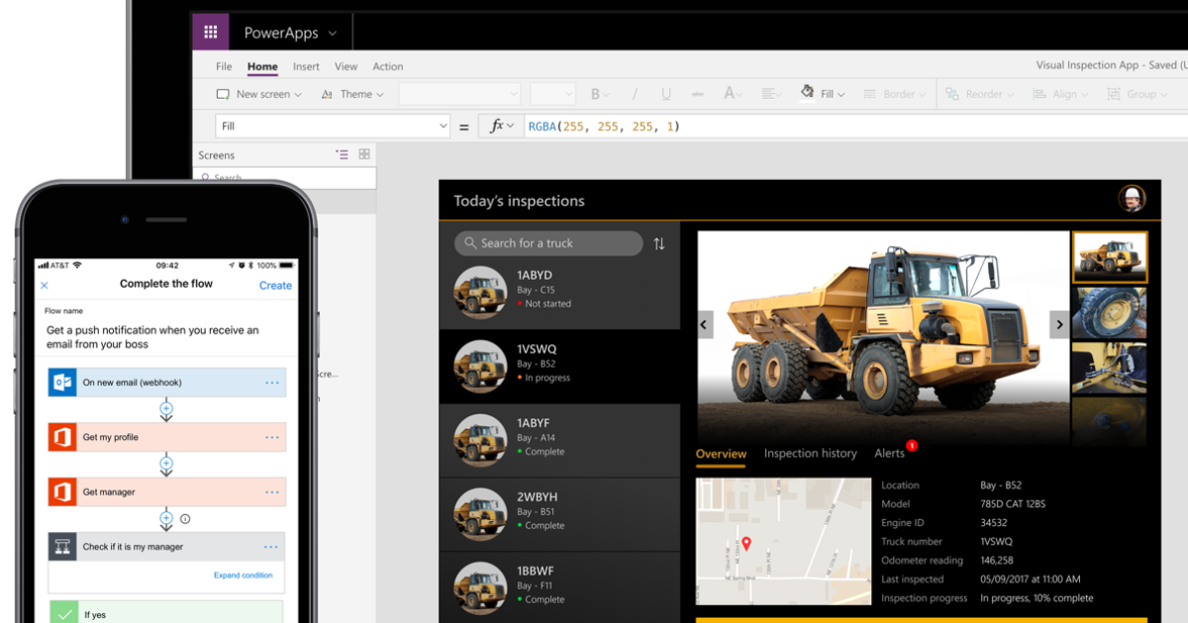Tap Create in the flow header
This screenshot has width=1188, height=623.
pos(275,285)
